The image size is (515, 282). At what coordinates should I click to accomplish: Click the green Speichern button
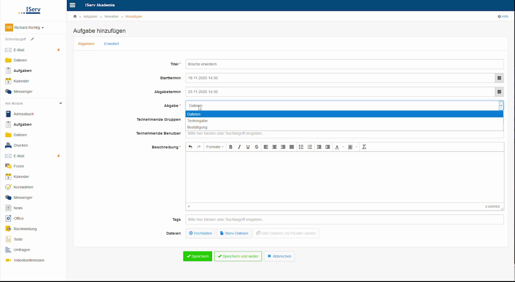tap(198, 256)
